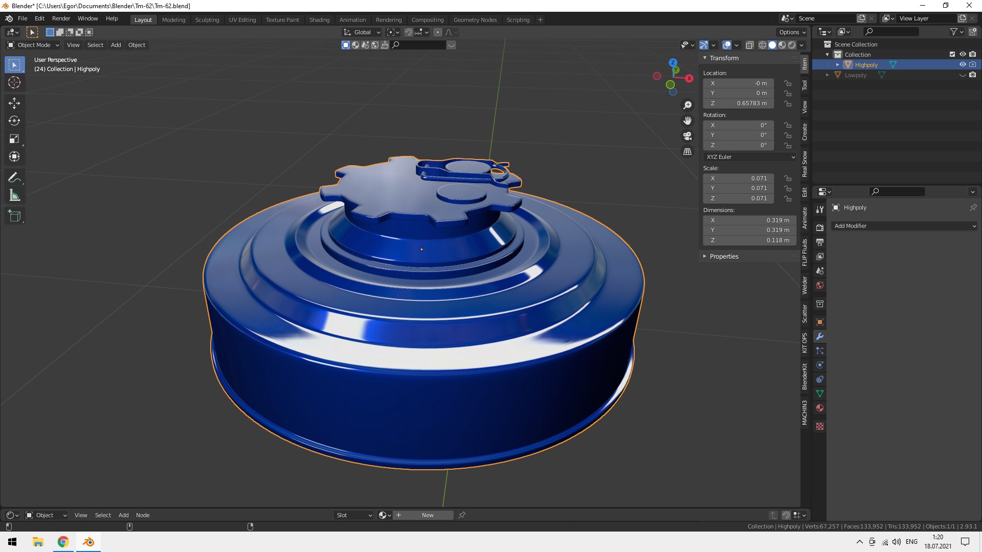Click the zoom view magnifier icon
982x552 pixels.
click(687, 105)
